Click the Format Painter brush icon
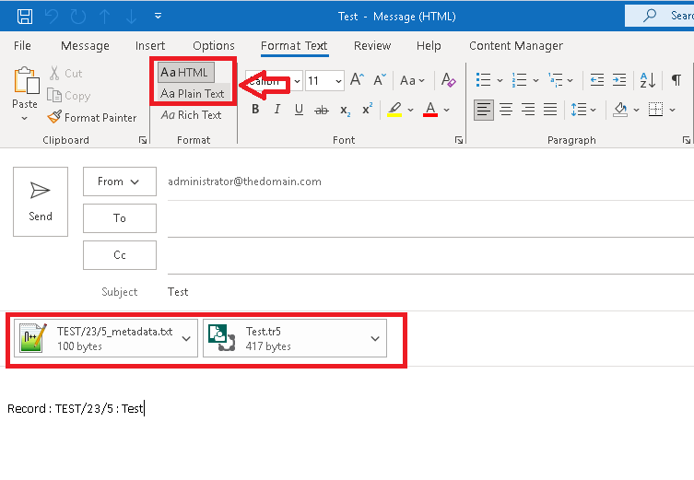 coord(55,117)
